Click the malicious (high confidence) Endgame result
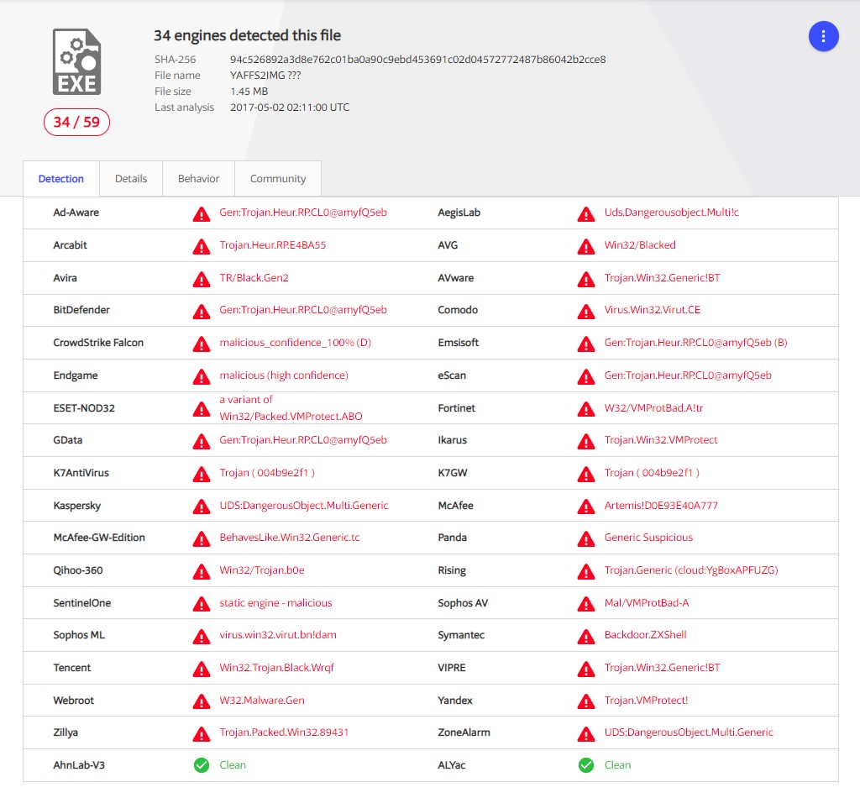Screen dimensions: 860x798 [x=284, y=375]
